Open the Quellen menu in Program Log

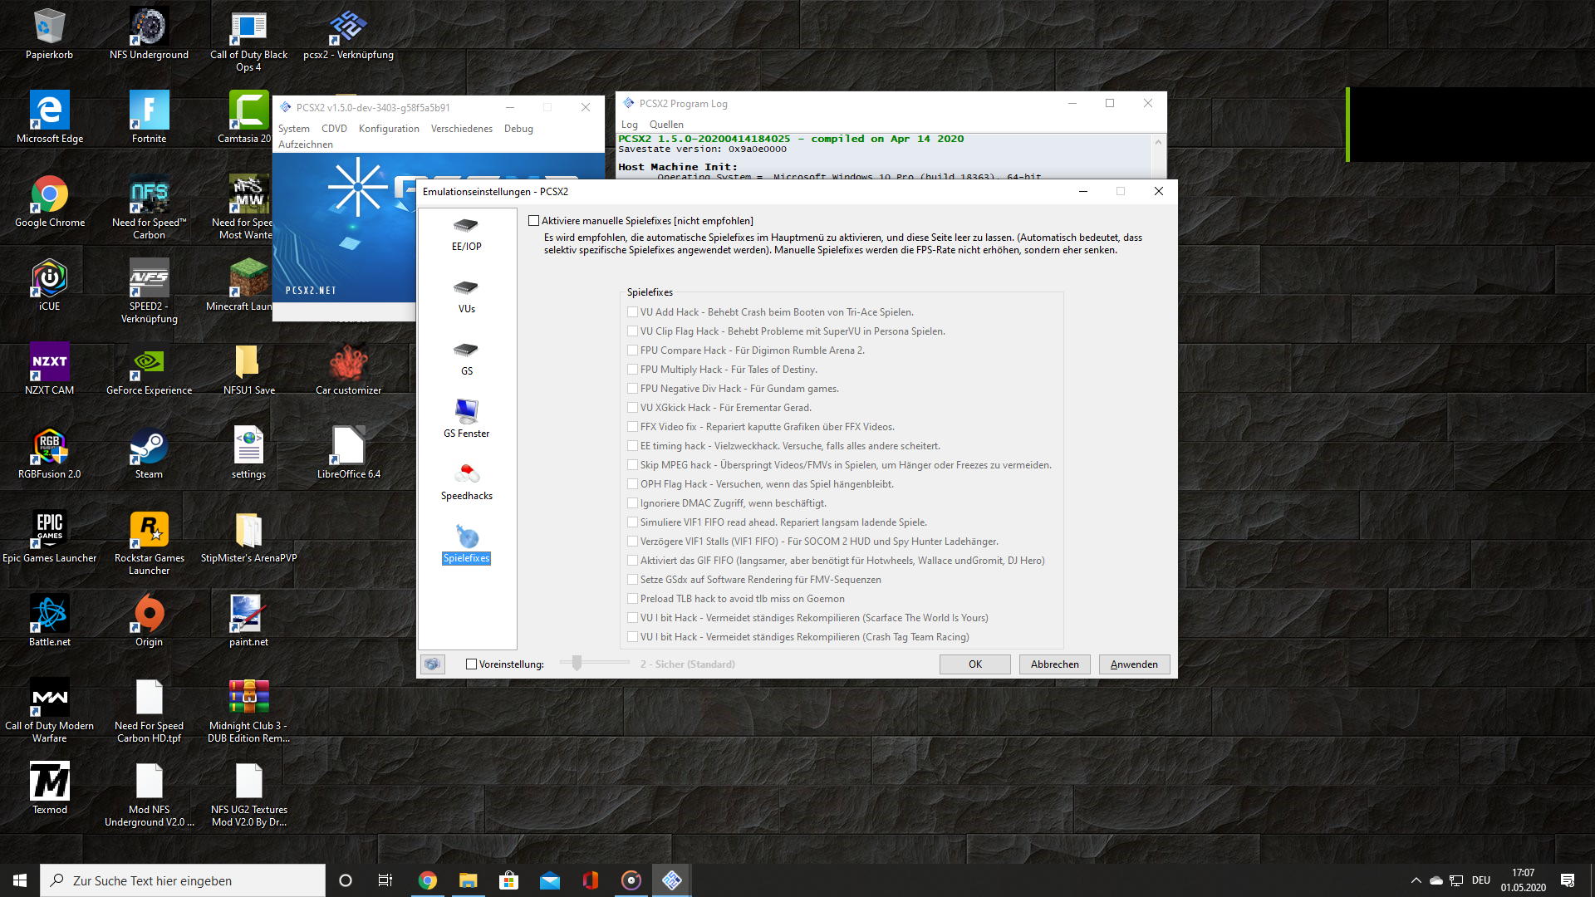[x=666, y=125]
